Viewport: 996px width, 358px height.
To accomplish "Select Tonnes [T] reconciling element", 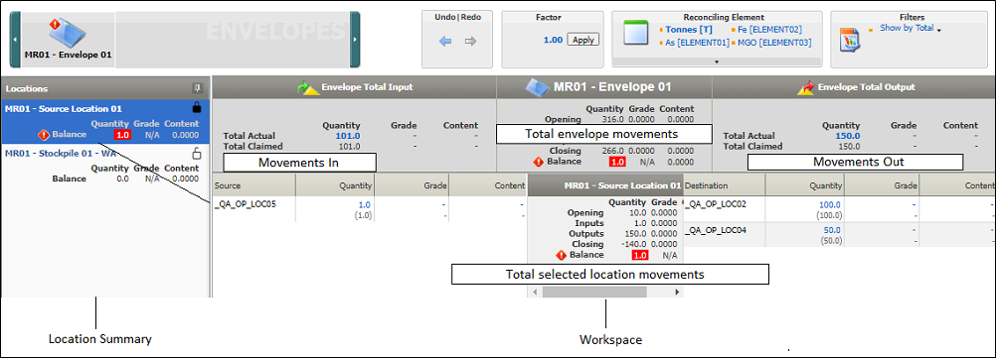I will pyautogui.click(x=689, y=29).
